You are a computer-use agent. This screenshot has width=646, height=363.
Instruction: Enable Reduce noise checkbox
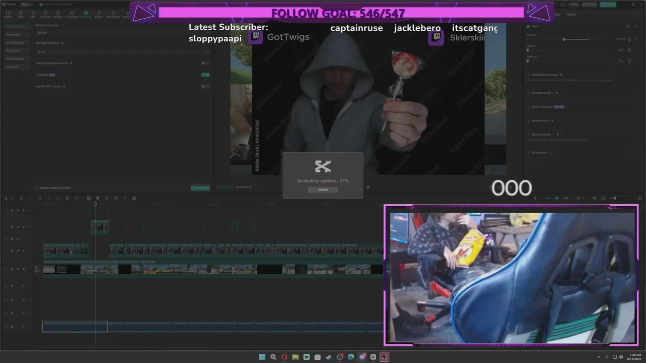[x=528, y=120]
